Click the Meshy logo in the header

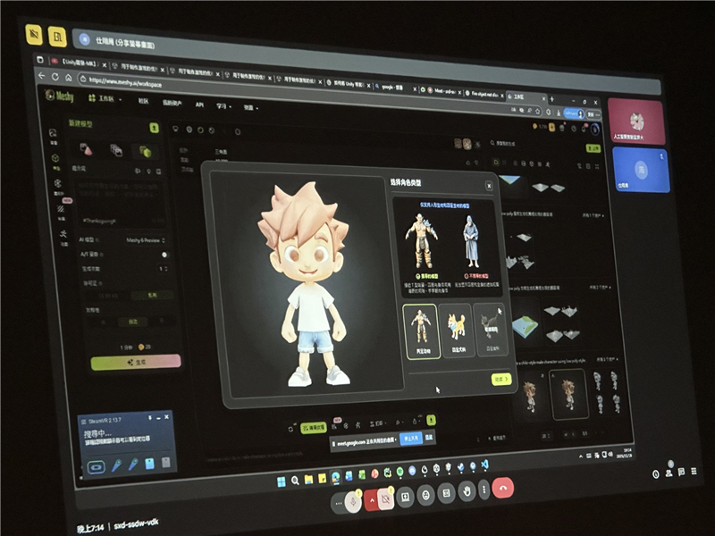[x=59, y=96]
